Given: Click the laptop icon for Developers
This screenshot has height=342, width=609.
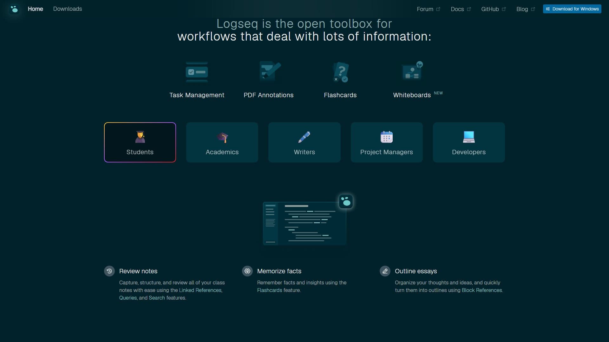Looking at the screenshot, I should tap(469, 137).
